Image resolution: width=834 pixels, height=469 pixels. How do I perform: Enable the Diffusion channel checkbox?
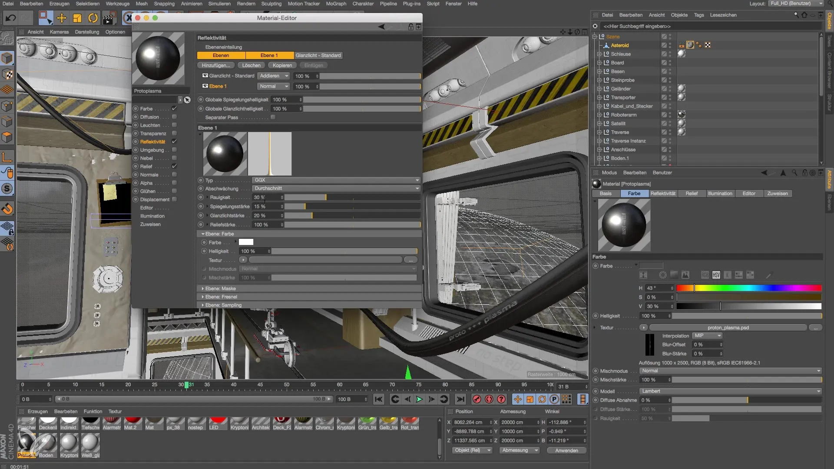(174, 117)
